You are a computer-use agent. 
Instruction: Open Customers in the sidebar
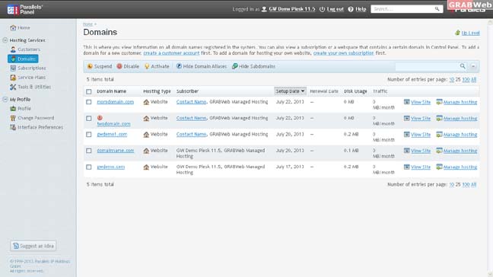pos(25,49)
